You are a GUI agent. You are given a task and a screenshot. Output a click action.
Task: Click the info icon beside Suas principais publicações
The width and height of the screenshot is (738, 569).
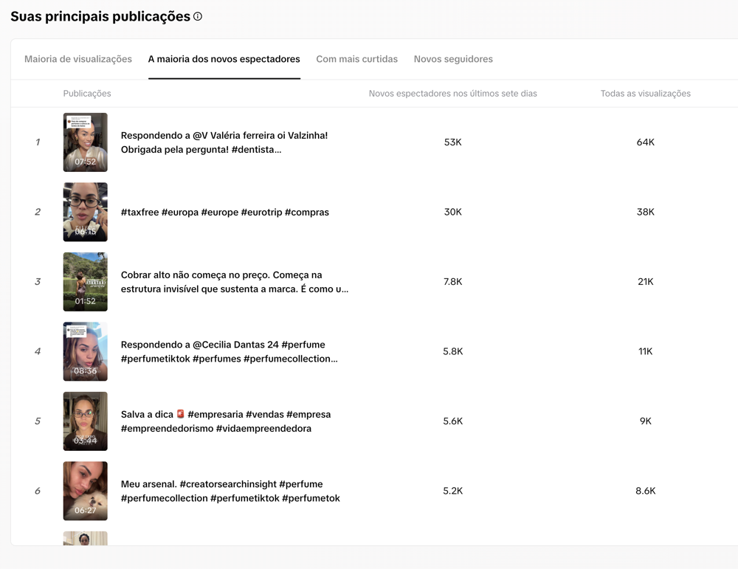click(x=198, y=16)
